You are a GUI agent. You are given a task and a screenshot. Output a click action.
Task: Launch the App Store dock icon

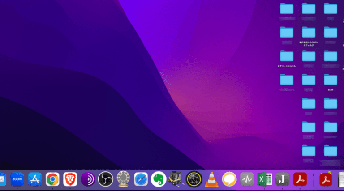pos(35,179)
